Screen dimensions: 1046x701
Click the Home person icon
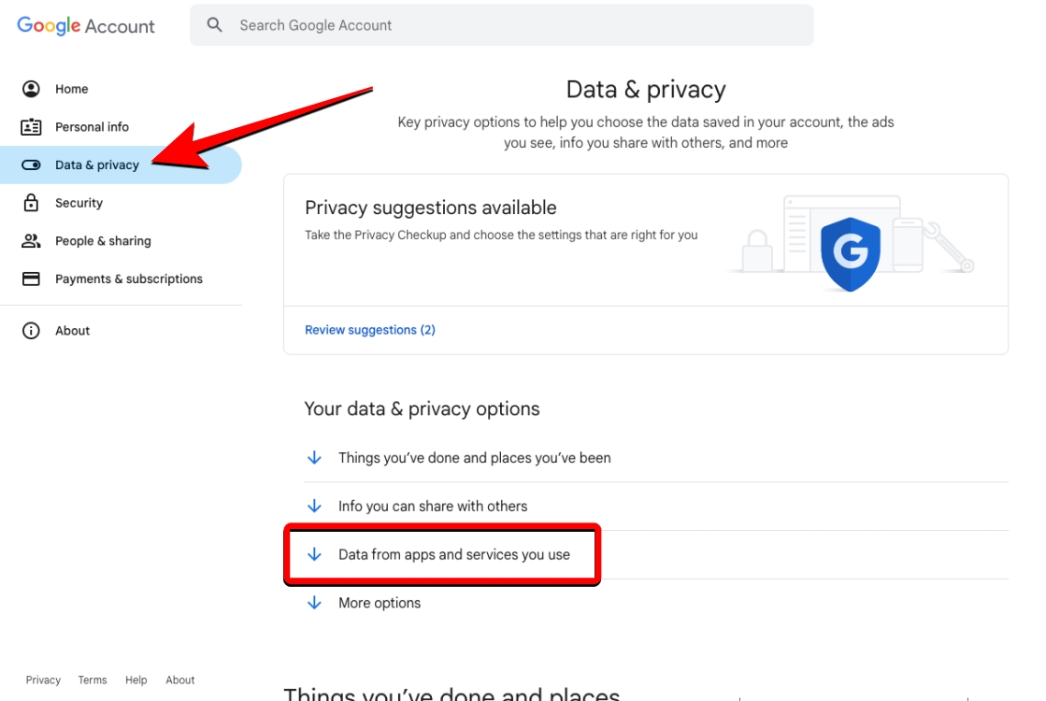tap(31, 89)
